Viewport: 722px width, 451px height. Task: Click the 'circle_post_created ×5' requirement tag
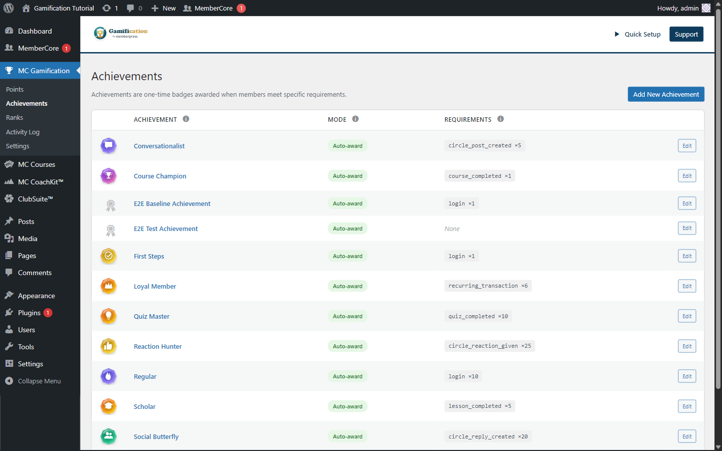click(484, 145)
